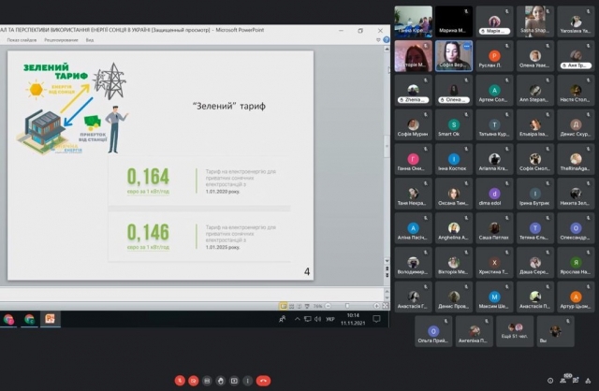Open the notification center icon
Image resolution: width=599 pixels, height=391 pixels.
point(376,319)
